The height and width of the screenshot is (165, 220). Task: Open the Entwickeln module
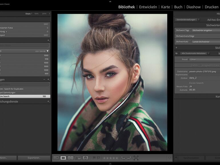148,7
